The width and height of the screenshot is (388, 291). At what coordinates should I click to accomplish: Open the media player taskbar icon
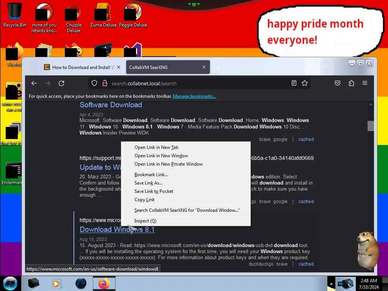tap(56, 283)
